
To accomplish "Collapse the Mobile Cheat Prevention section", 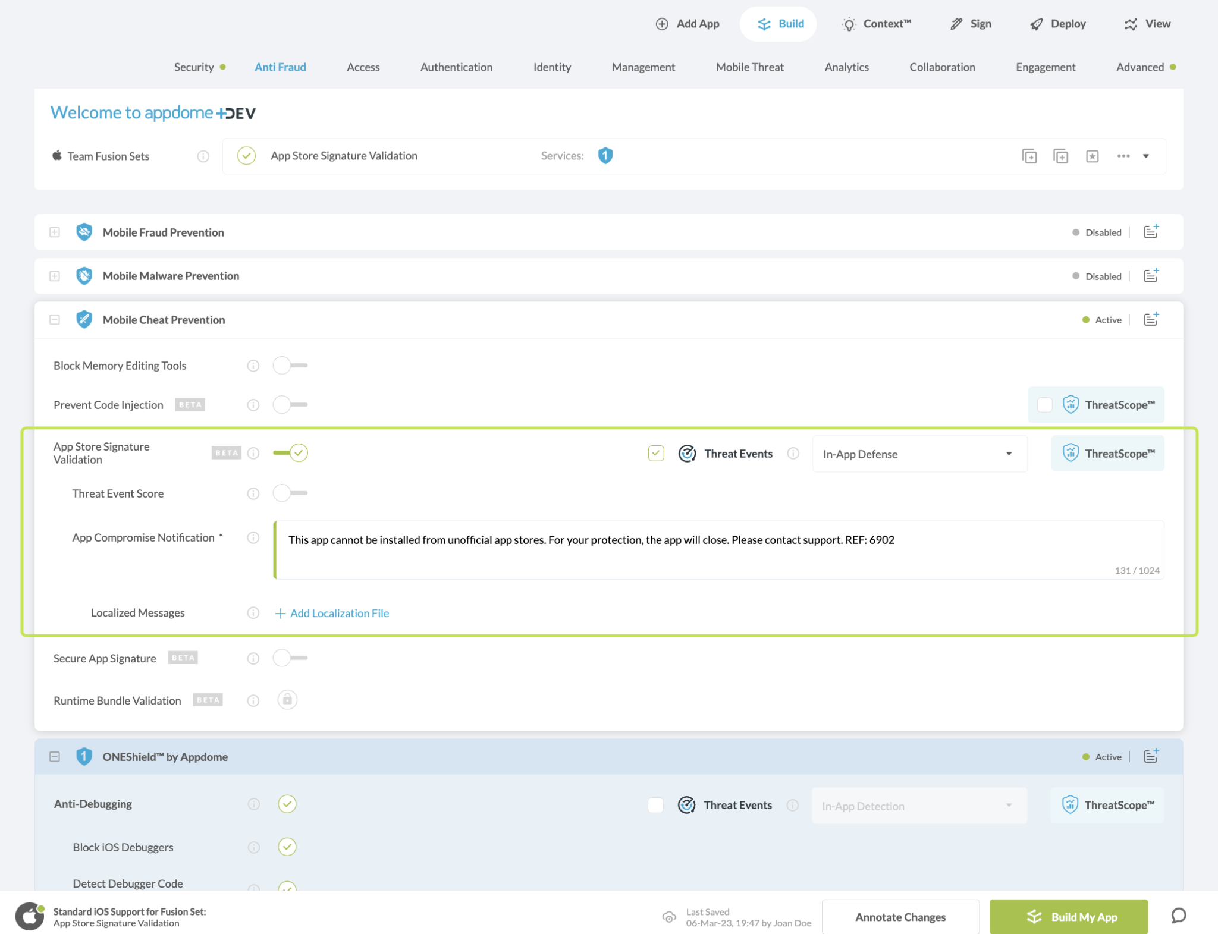I will (55, 320).
